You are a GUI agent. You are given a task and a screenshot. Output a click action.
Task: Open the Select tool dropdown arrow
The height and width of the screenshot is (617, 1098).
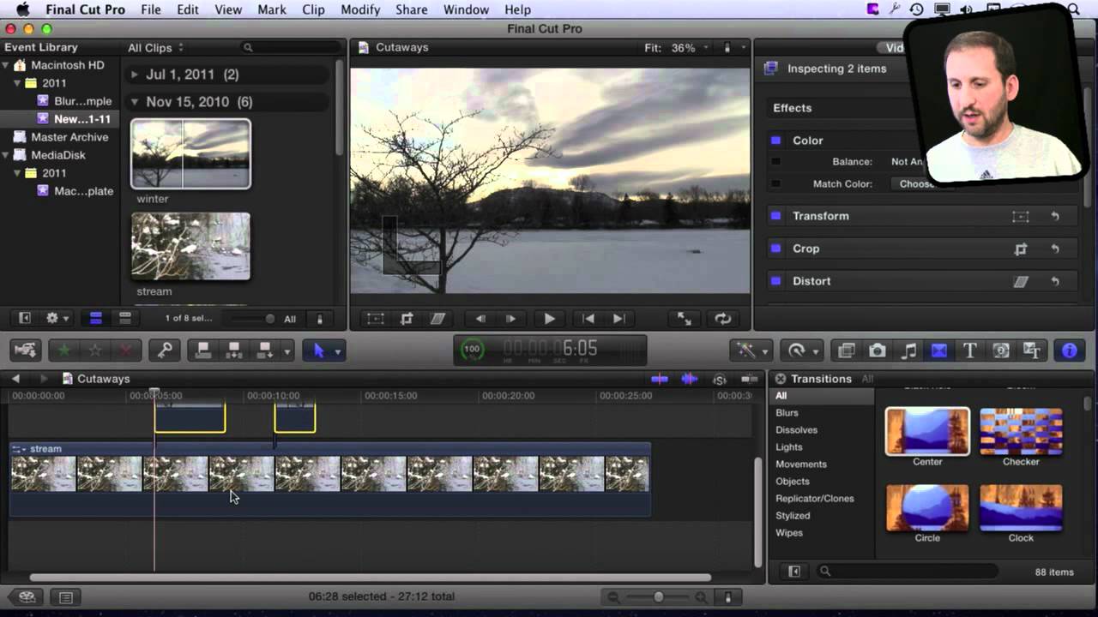(338, 351)
